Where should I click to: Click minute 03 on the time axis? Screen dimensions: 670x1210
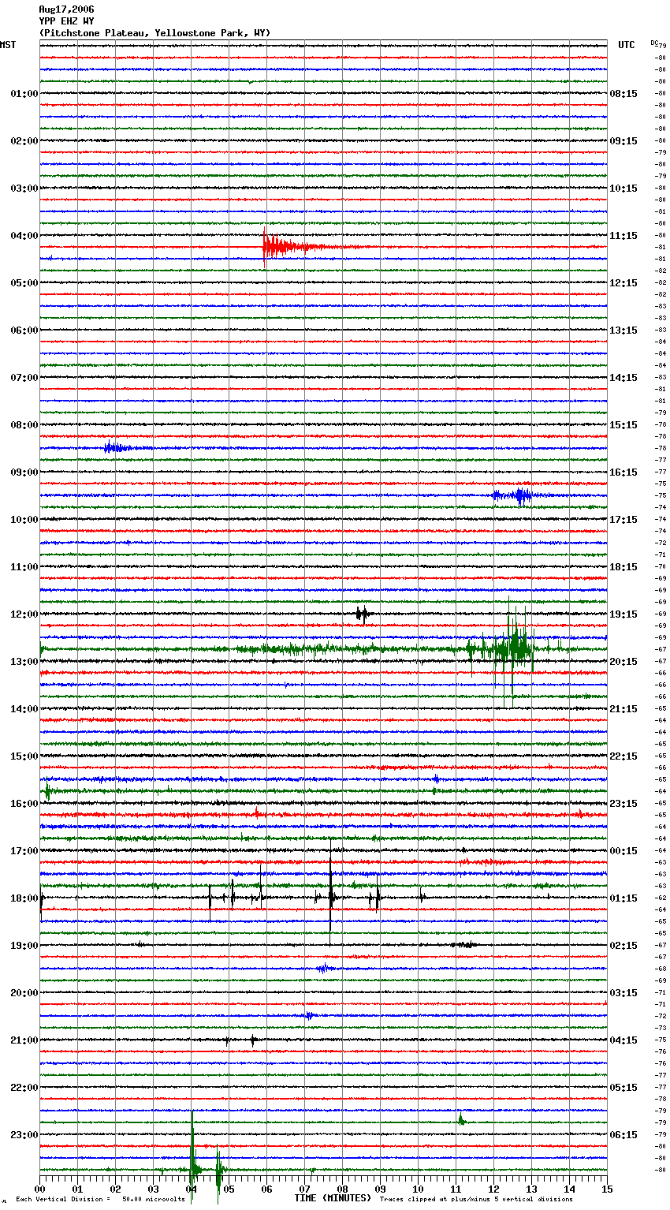[154, 1189]
